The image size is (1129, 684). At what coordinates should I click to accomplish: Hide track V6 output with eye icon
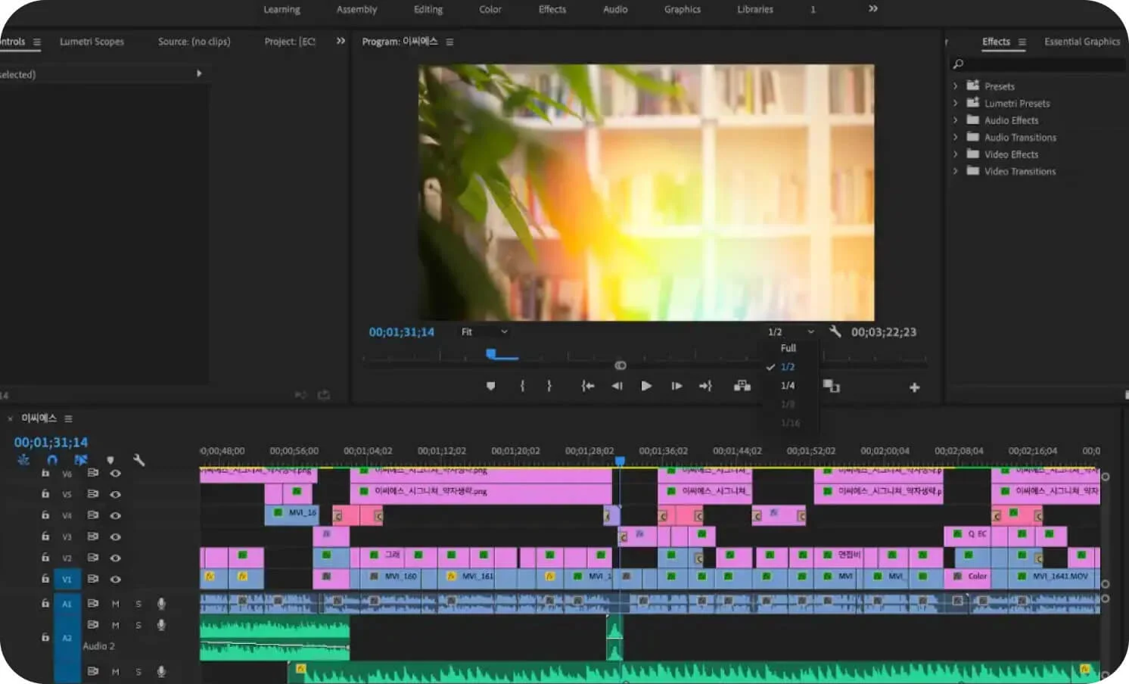tap(115, 473)
